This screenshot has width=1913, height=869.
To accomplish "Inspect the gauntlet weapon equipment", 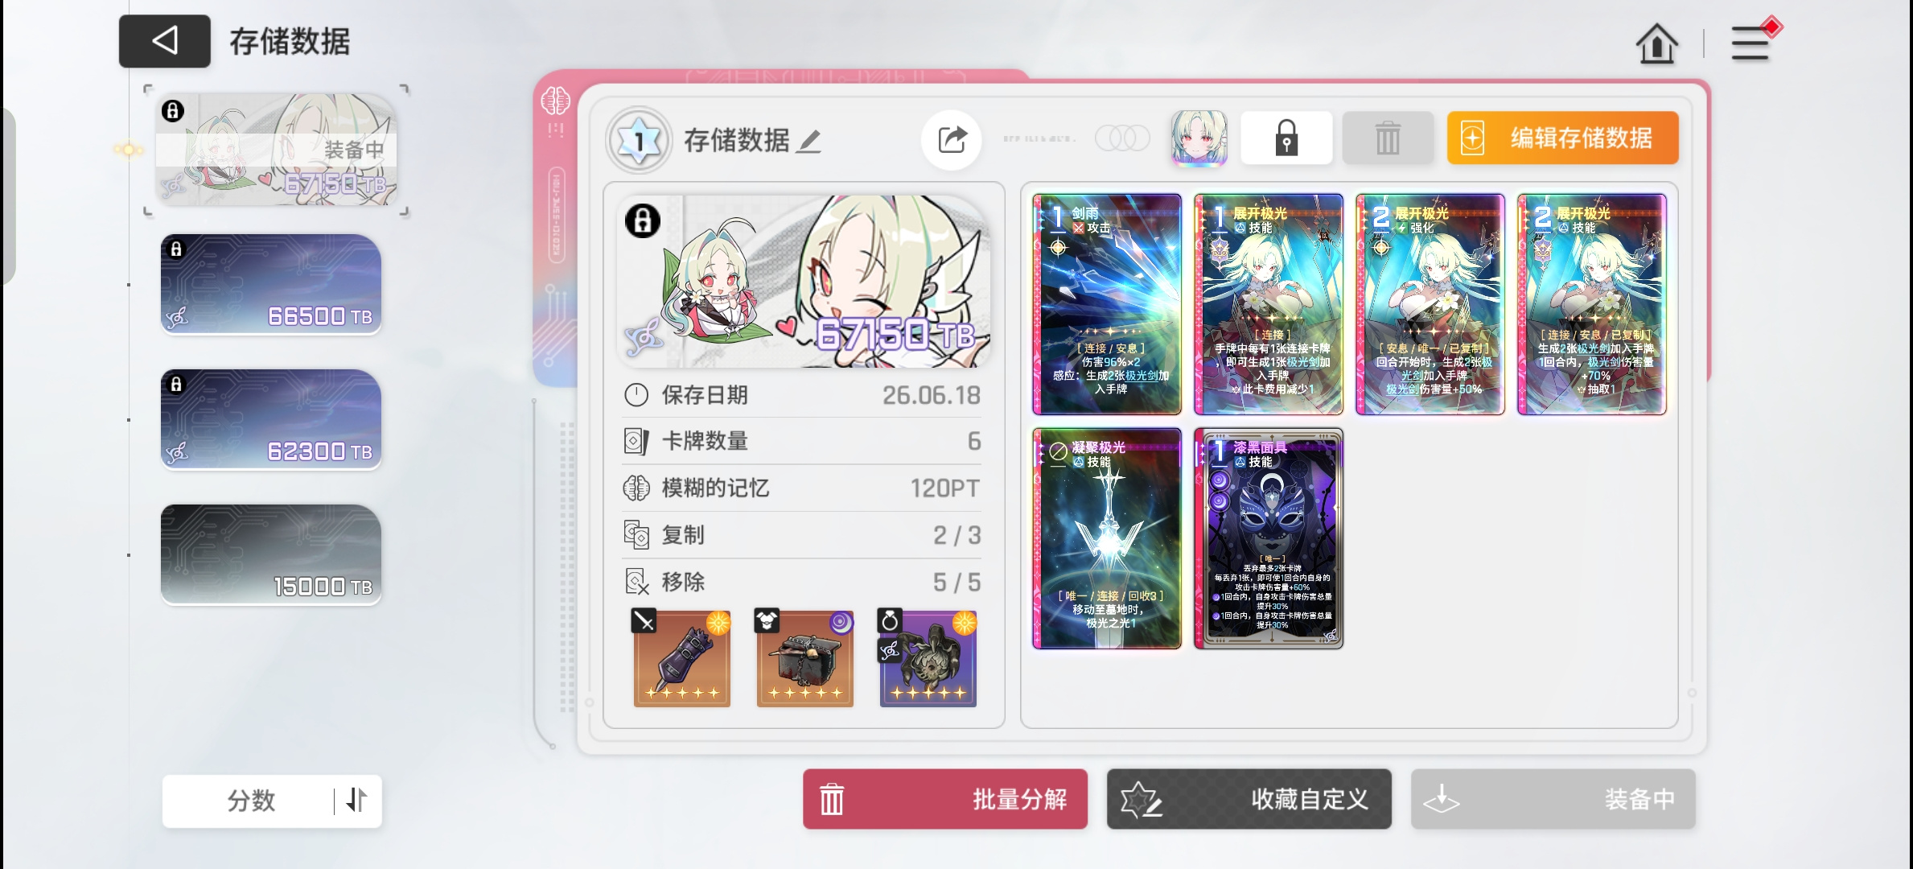I will [x=682, y=658].
